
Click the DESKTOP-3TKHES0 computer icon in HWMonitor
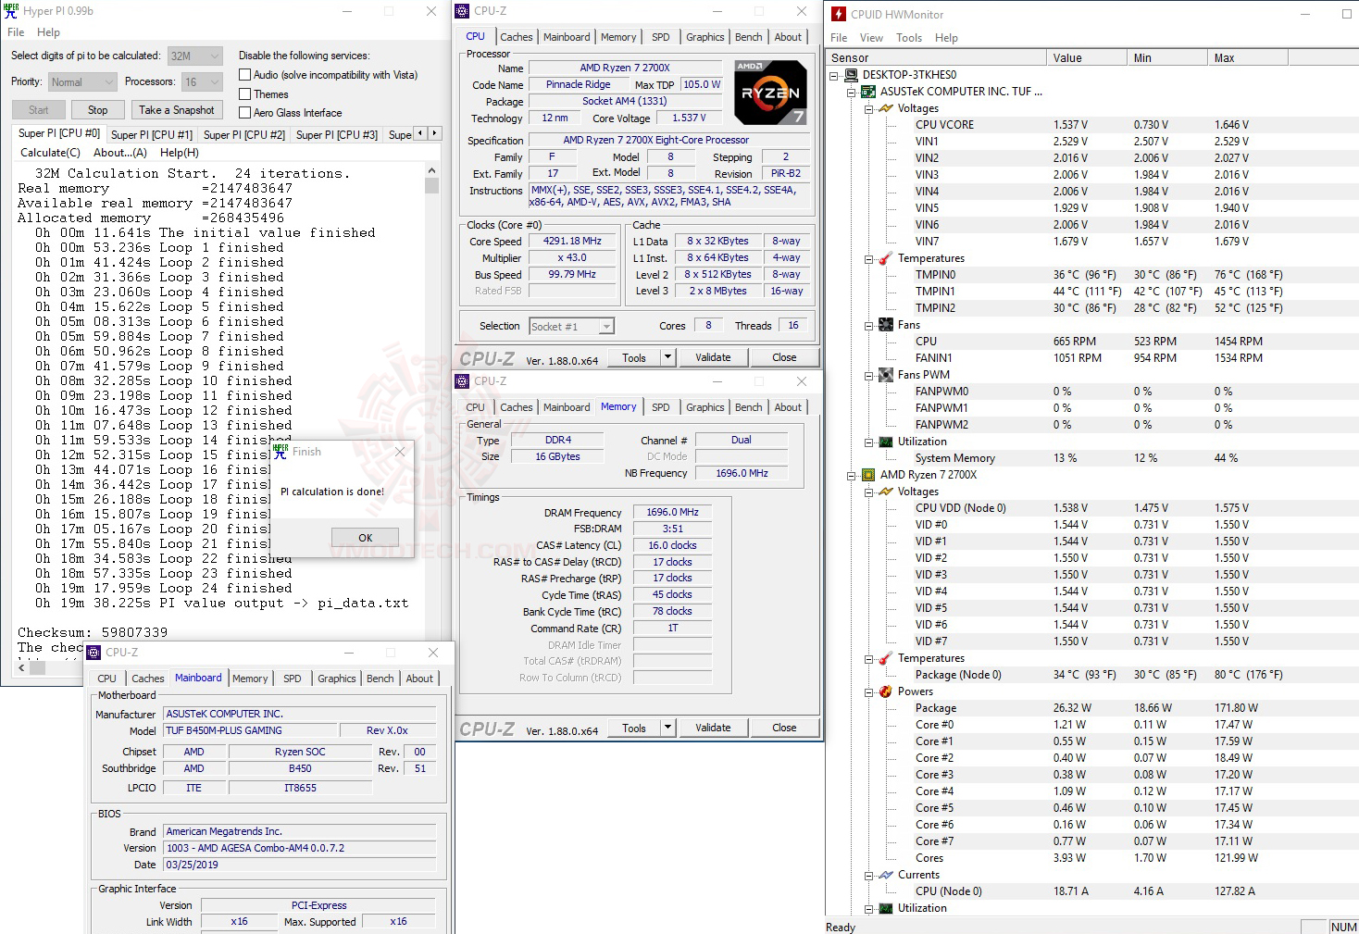coord(851,75)
